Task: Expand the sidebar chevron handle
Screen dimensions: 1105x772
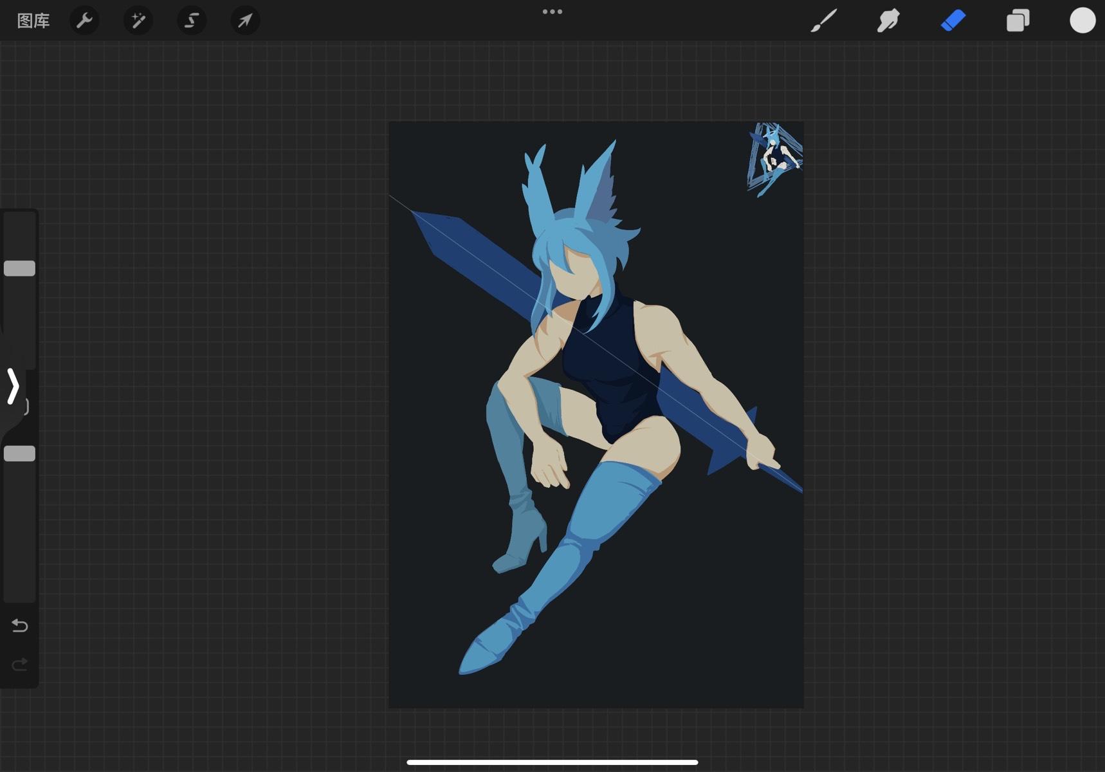Action: pos(13,386)
